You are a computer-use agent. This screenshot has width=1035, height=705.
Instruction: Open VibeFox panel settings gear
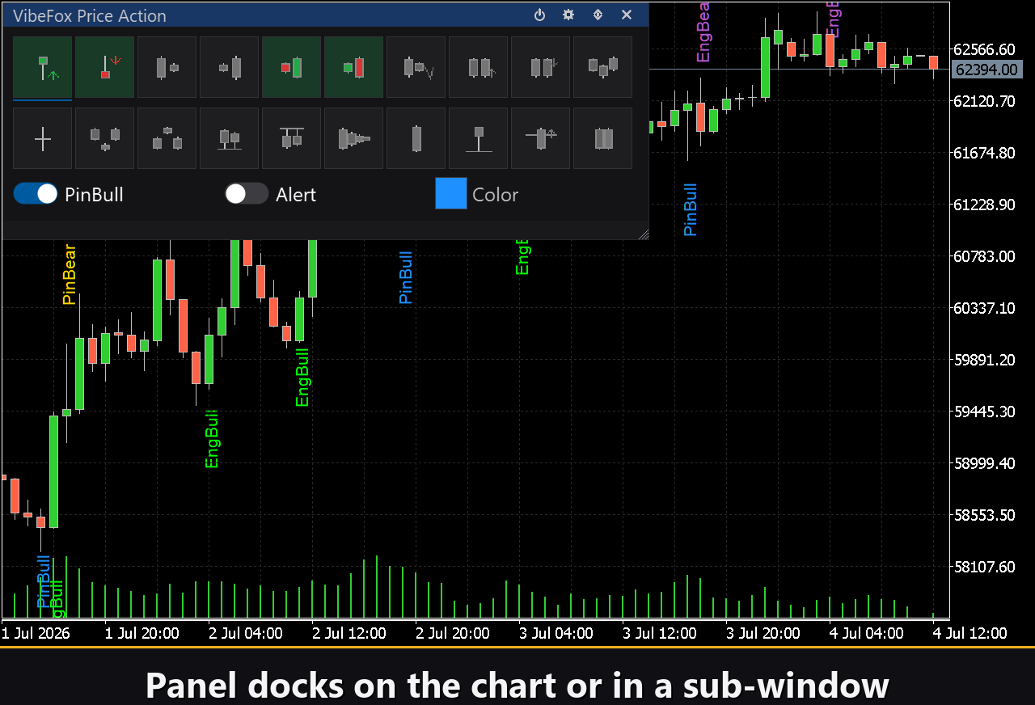point(568,15)
